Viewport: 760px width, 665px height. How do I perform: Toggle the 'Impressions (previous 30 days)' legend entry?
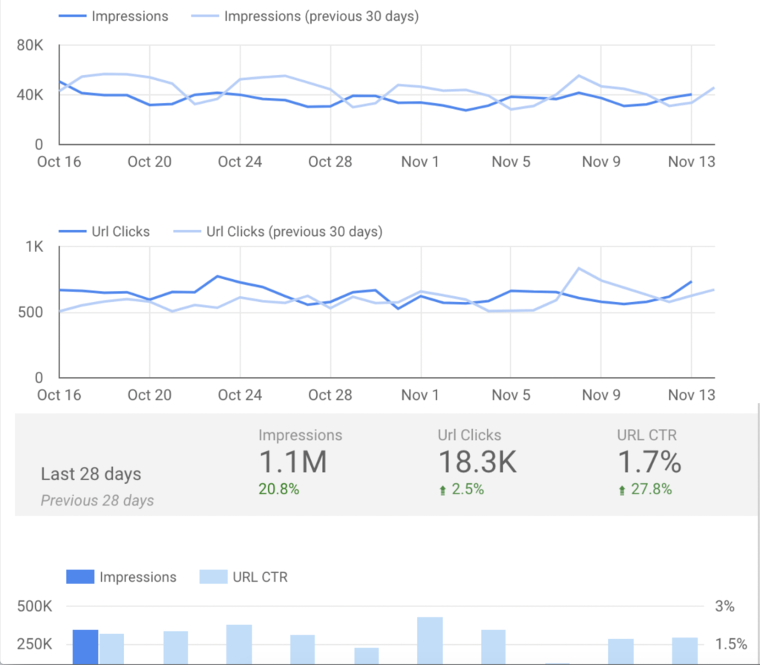pyautogui.click(x=305, y=16)
